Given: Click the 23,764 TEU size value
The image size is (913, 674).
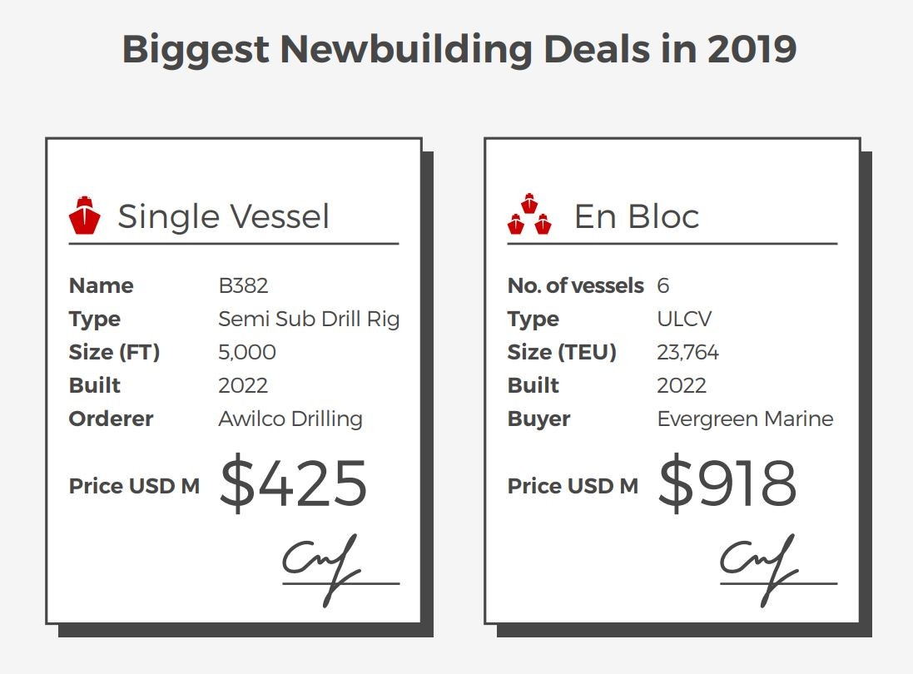Looking at the screenshot, I should [x=687, y=352].
